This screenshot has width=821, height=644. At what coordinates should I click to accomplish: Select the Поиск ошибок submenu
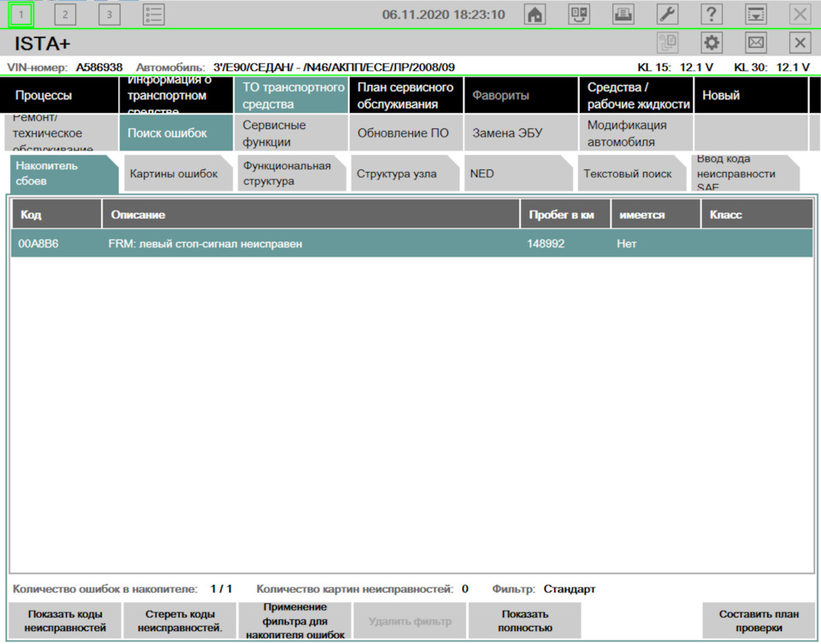[x=176, y=133]
